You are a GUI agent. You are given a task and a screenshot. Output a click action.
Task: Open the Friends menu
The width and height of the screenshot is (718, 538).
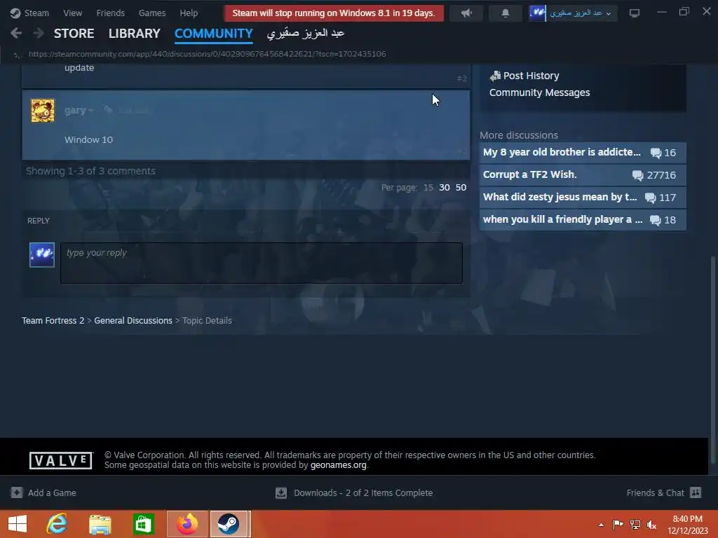click(110, 13)
